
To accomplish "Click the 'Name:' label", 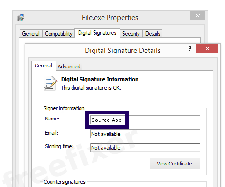I will [x=52, y=119].
